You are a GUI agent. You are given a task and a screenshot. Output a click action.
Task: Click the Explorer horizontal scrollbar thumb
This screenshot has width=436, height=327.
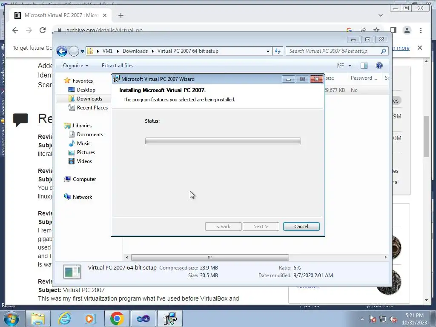(x=210, y=257)
